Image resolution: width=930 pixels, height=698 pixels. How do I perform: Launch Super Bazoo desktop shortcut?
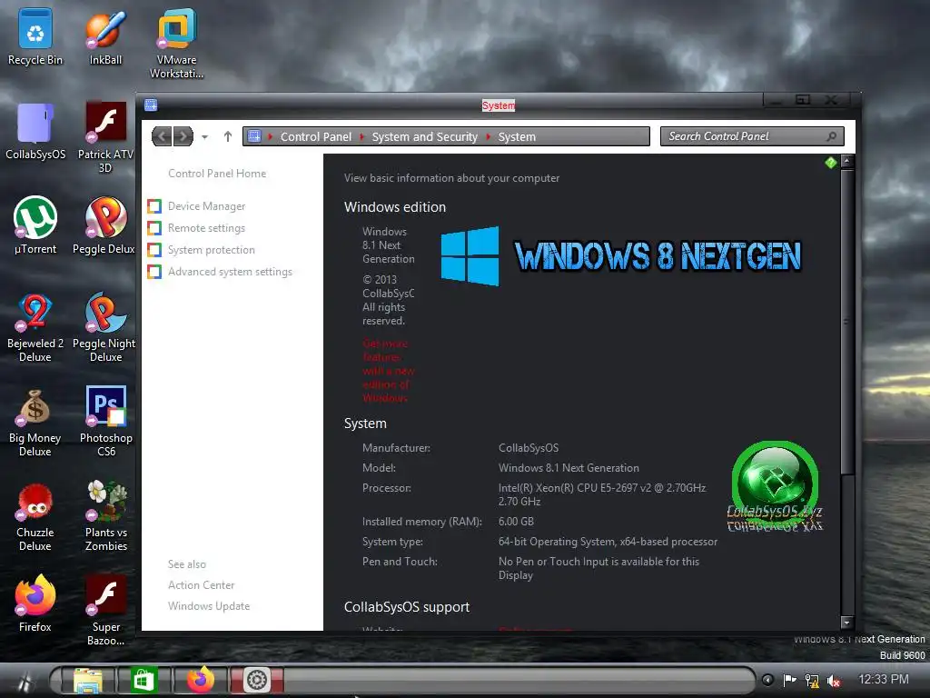[x=105, y=610]
